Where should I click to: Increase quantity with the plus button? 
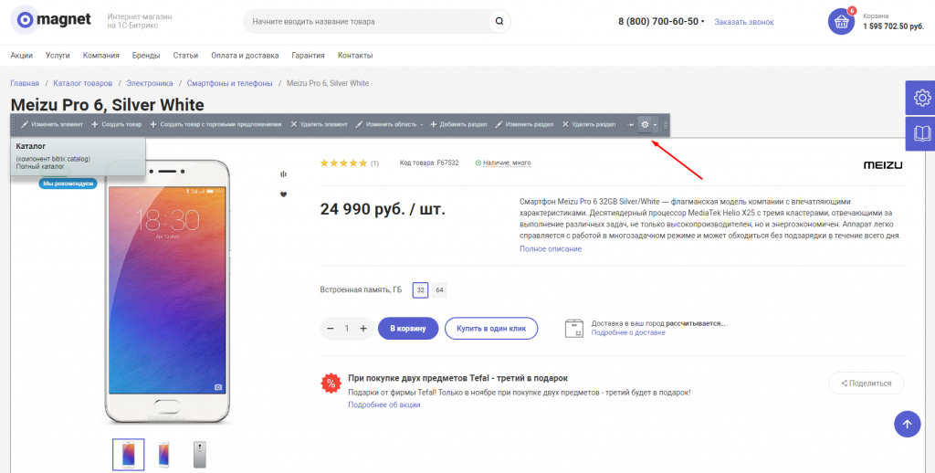[x=363, y=329]
